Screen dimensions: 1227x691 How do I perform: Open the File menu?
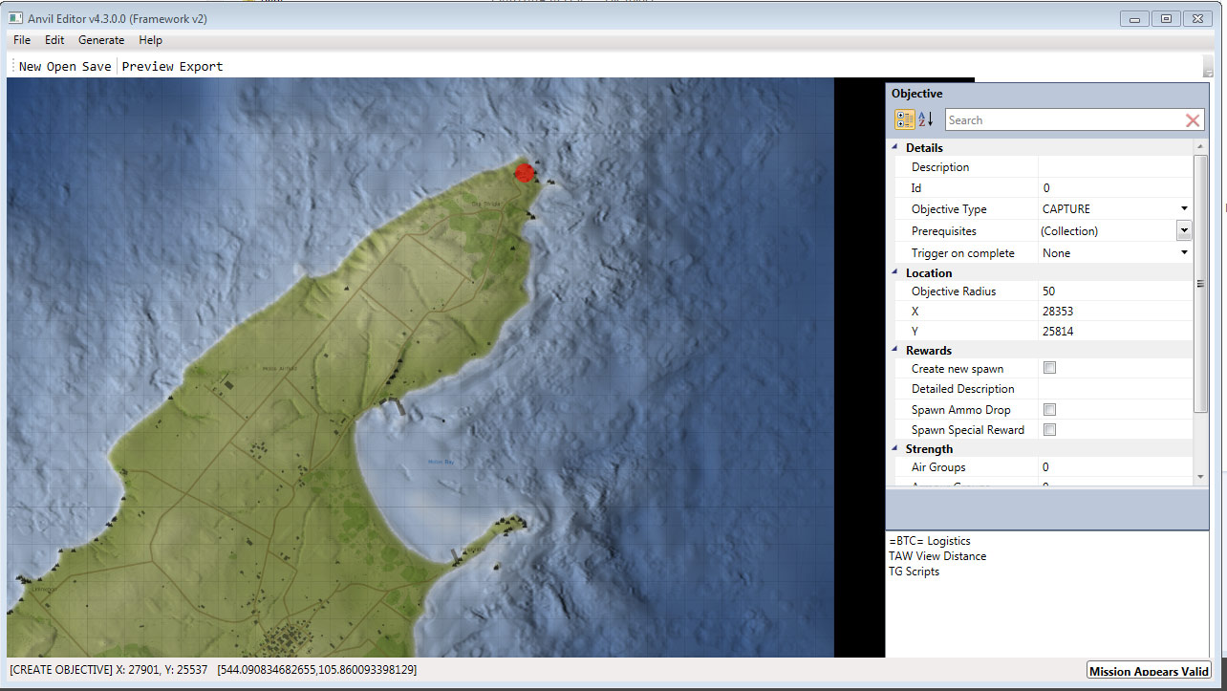tap(22, 40)
